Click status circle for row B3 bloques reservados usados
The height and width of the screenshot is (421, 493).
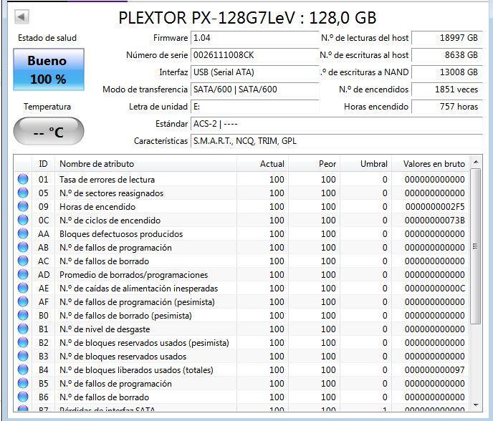tap(23, 357)
